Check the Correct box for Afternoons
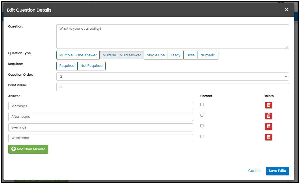The width and height of the screenshot is (300, 184). 202,115
